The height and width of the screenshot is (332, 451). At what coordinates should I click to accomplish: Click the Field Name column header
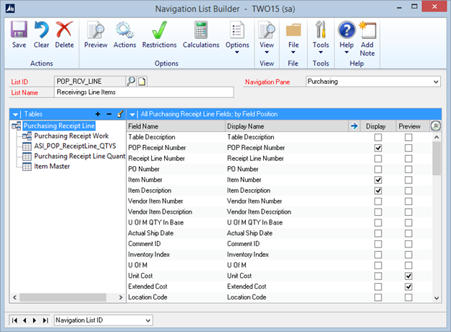point(176,126)
